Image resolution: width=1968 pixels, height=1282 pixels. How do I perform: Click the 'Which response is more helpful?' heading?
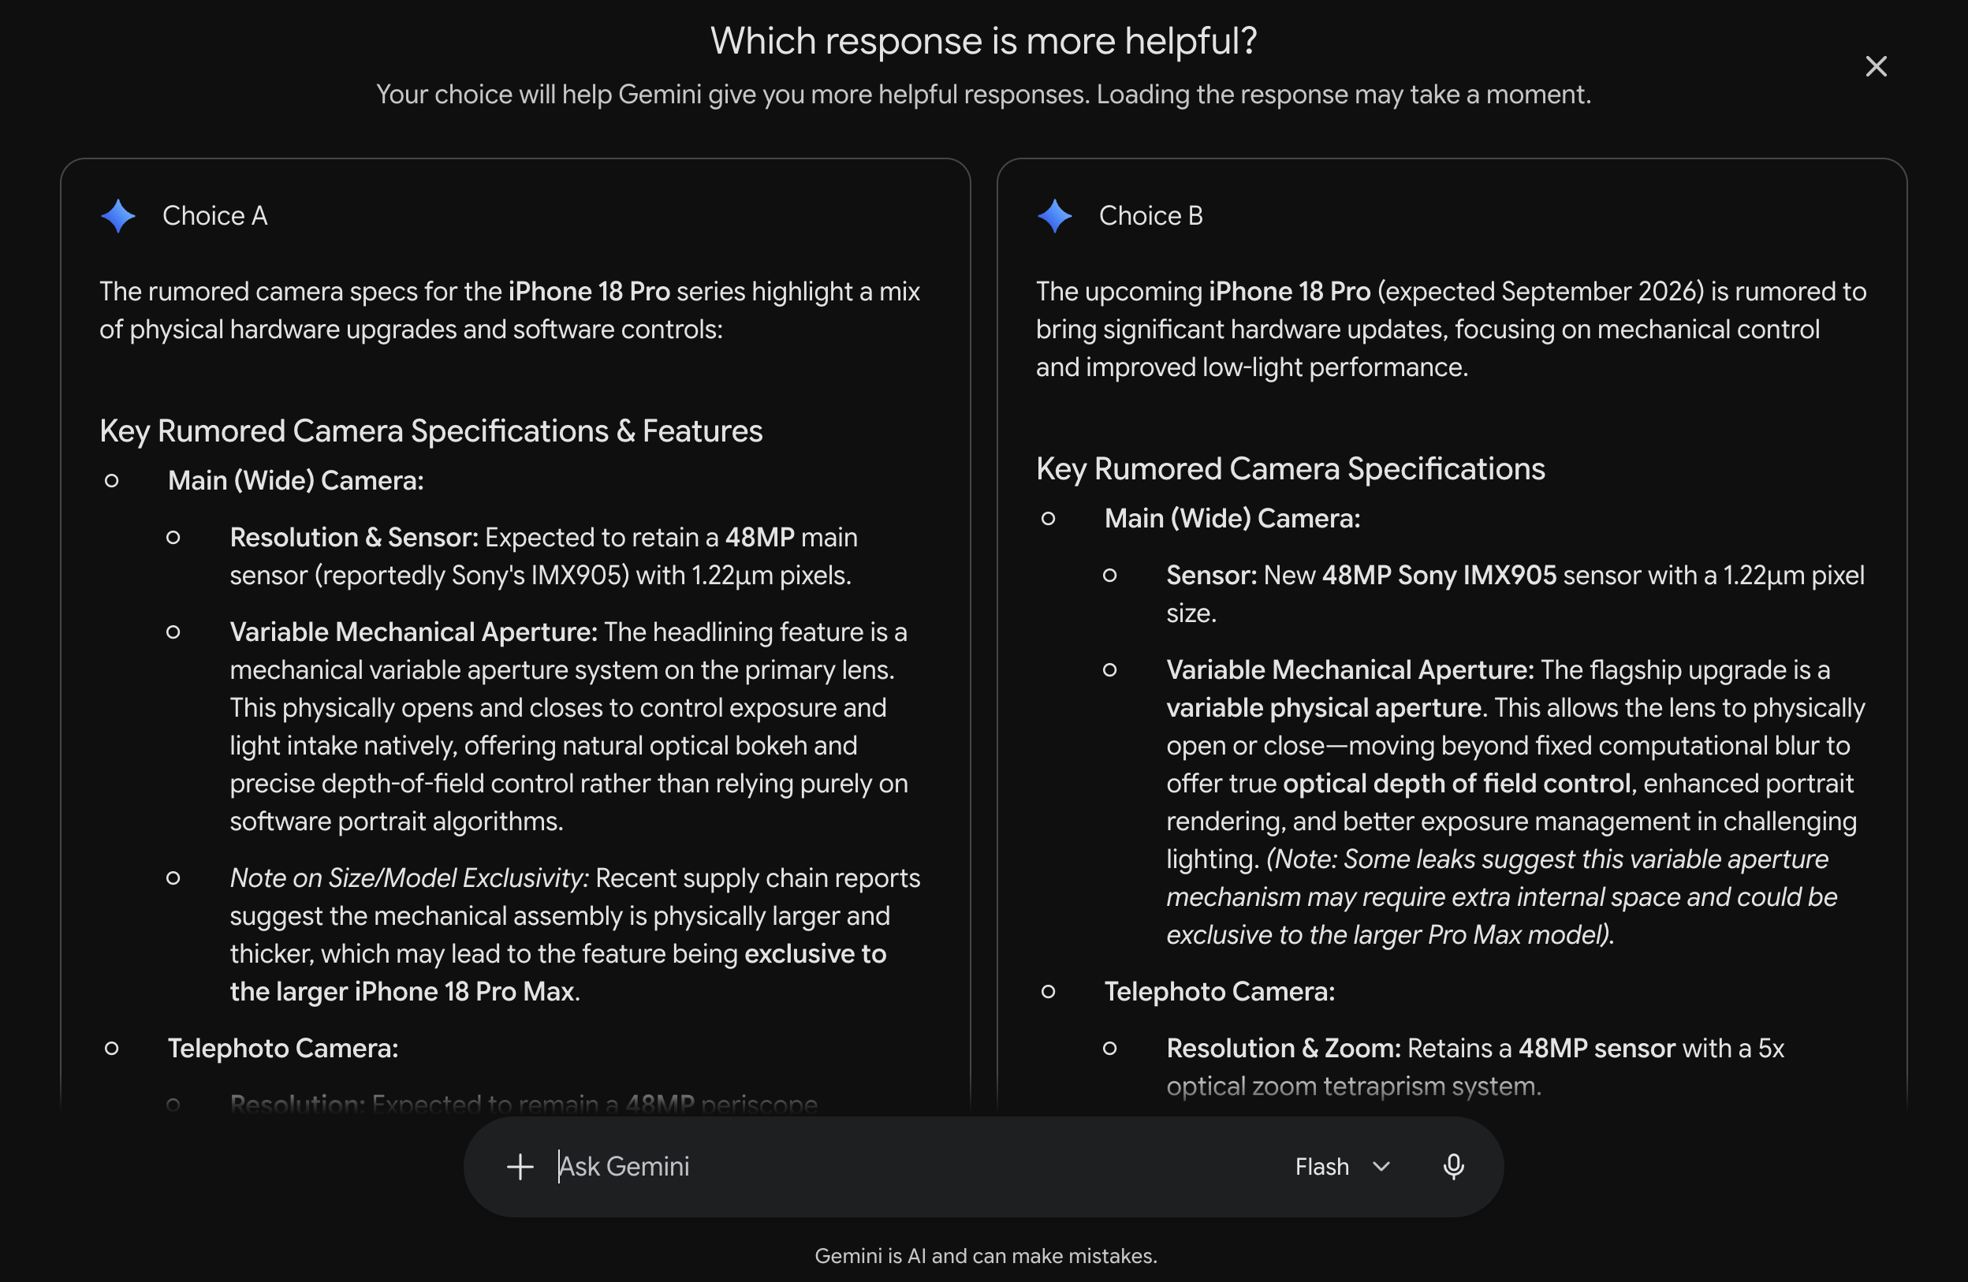point(984,40)
